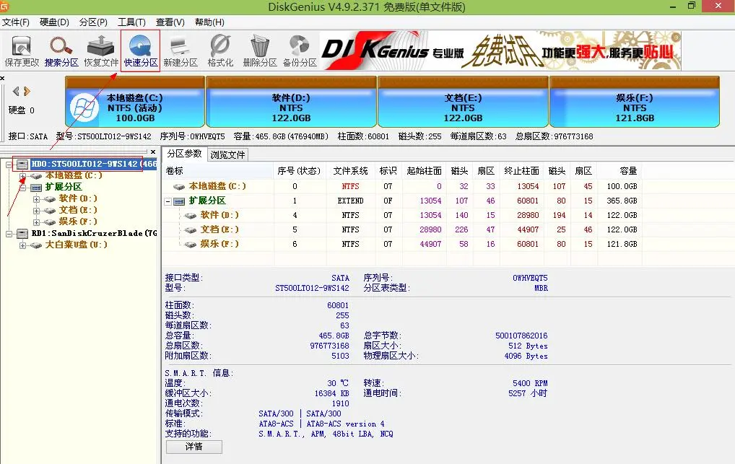
Task: Expand the 娱乐 (F:) tree node
Action: point(37,222)
